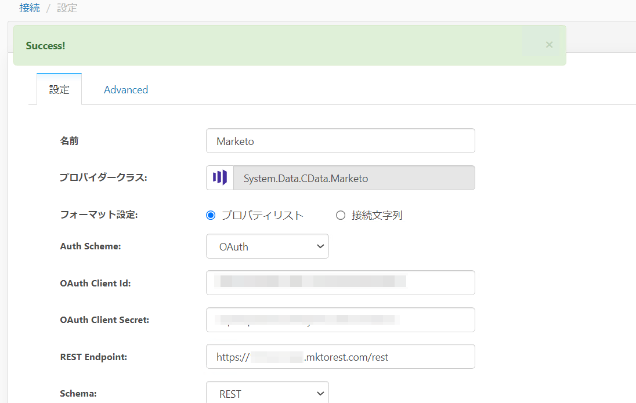Open the Auth Scheme OAuth dropdown

pyautogui.click(x=268, y=246)
